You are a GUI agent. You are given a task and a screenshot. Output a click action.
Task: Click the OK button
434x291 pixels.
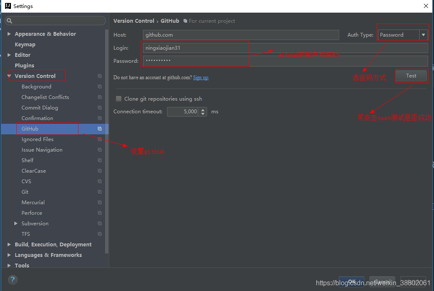pos(351,282)
